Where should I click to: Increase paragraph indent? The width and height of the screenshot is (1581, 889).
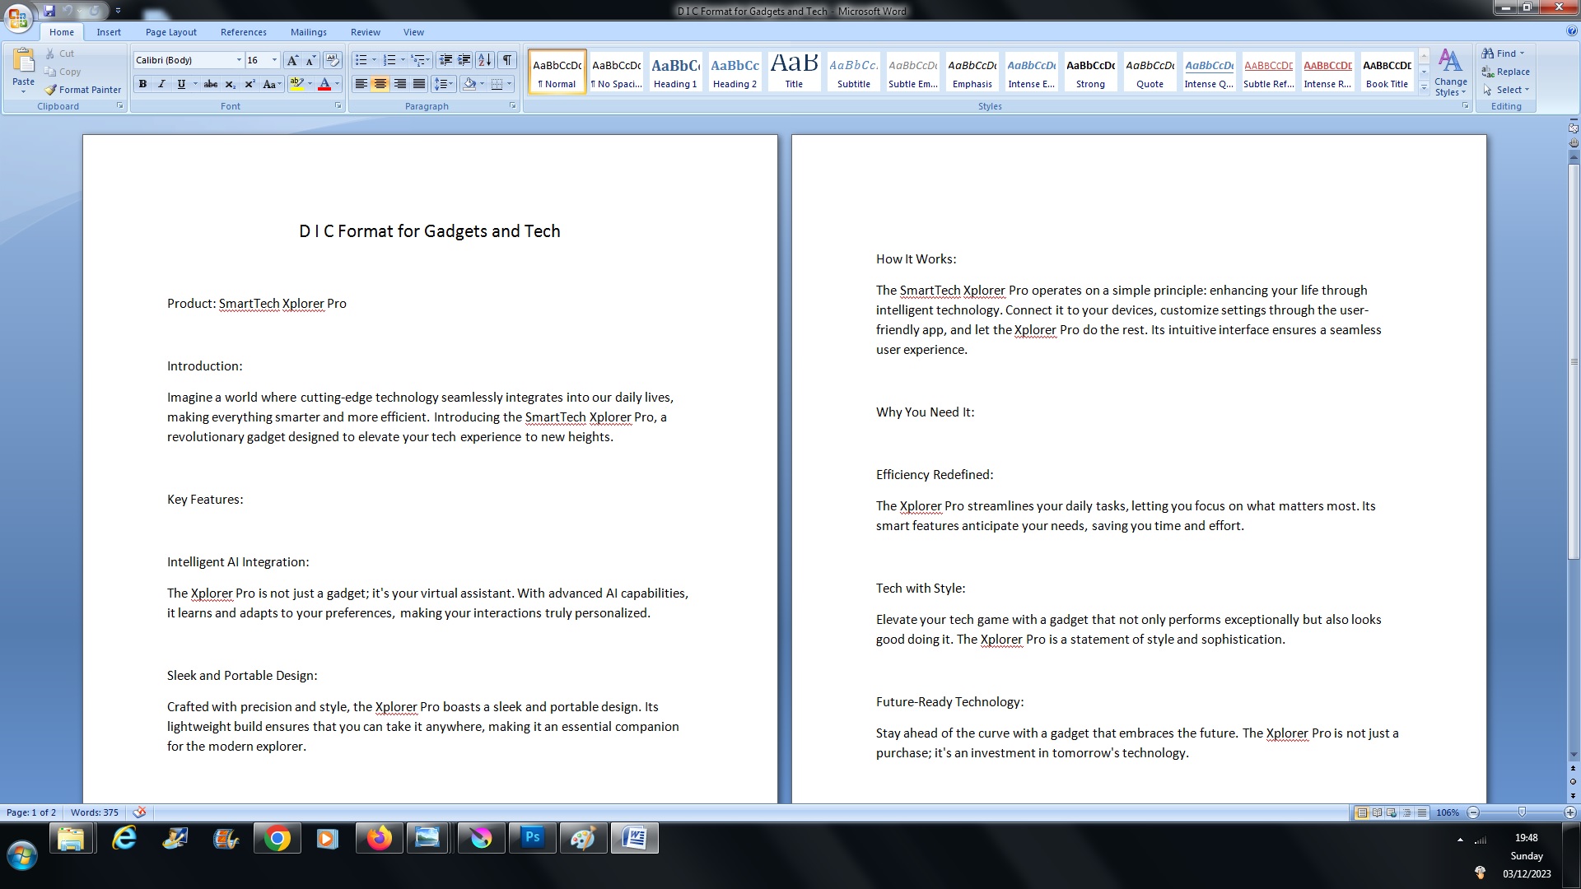point(464,60)
